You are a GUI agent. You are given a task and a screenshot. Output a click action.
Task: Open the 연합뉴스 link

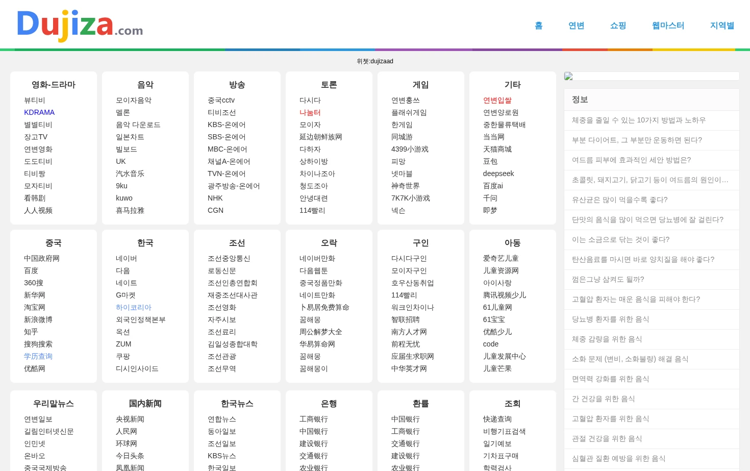click(x=222, y=419)
